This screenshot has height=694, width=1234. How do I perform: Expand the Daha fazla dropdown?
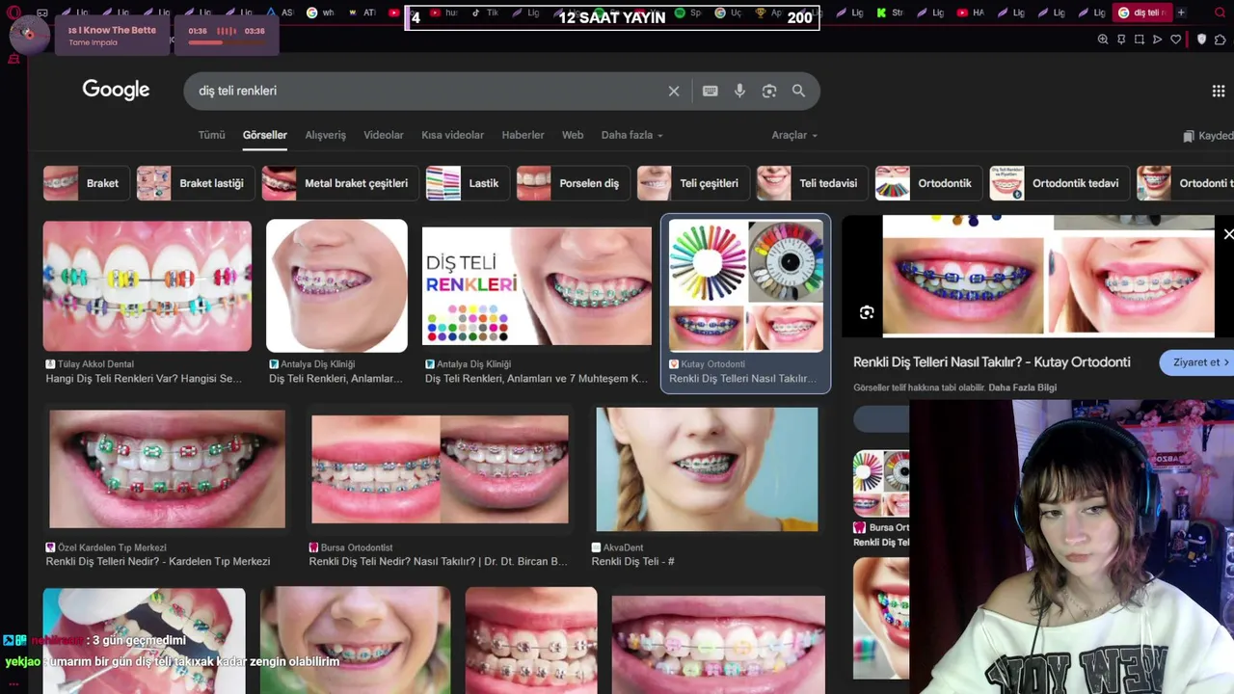(631, 135)
